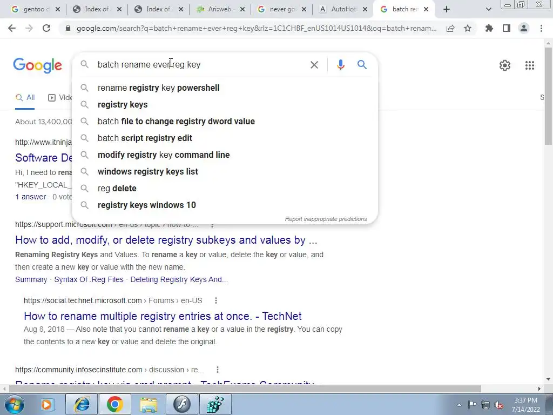Select the All results tab
The height and width of the screenshot is (415, 553).
(x=25, y=98)
